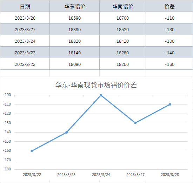Select the 华南铝价 header cell
193x183 pixels.
point(122,6)
